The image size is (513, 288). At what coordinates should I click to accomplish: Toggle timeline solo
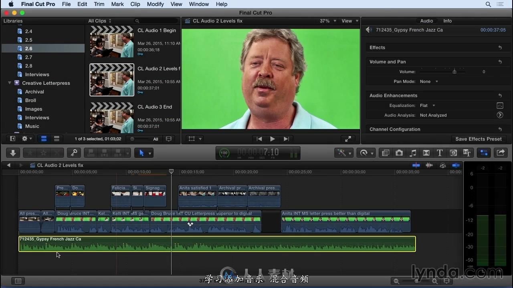click(442, 165)
